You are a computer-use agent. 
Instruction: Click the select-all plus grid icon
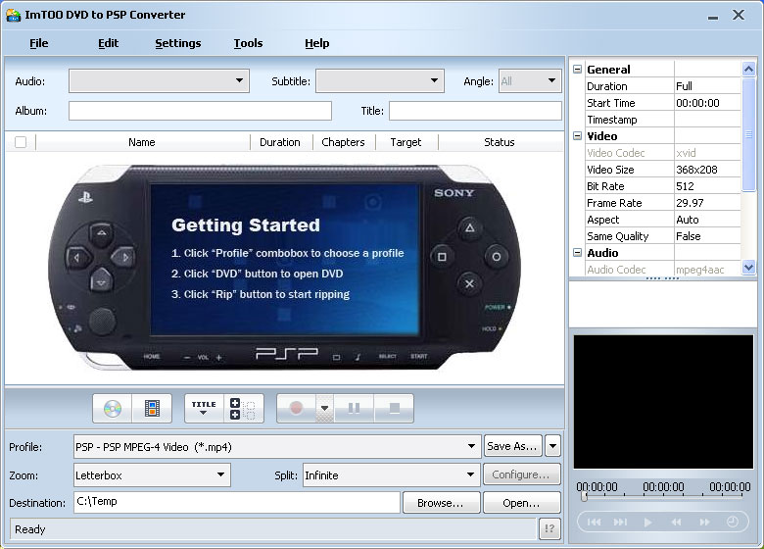pos(241,408)
